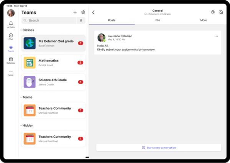Tap the microphone voice search icon
Screen dimensions: 230x163
[81, 20]
